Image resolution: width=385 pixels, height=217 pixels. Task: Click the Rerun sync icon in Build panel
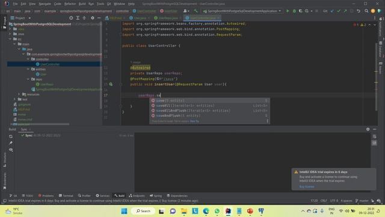point(11,136)
